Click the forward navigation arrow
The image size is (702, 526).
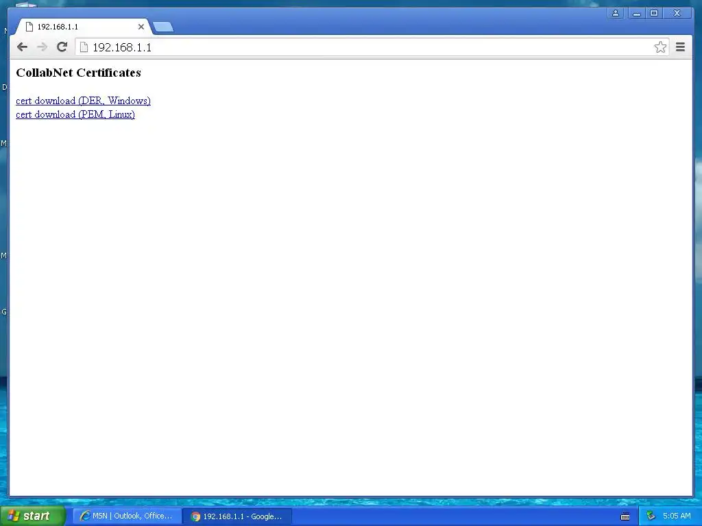[x=42, y=47]
